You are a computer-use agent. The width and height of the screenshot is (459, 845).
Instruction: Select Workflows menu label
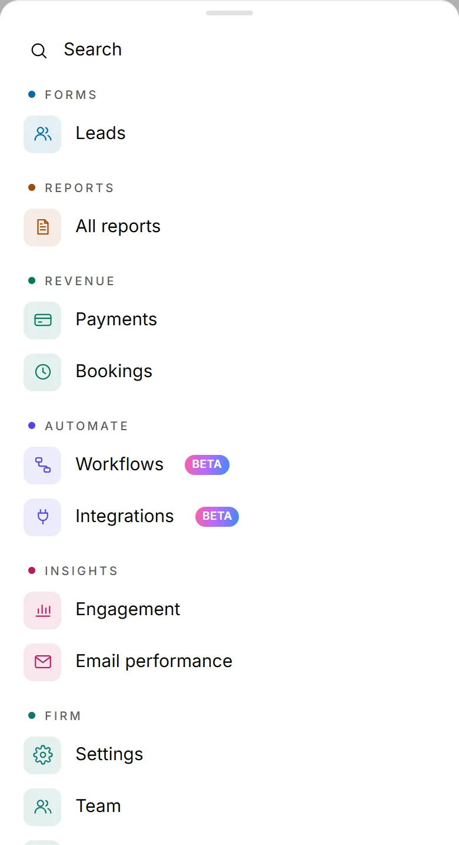120,464
